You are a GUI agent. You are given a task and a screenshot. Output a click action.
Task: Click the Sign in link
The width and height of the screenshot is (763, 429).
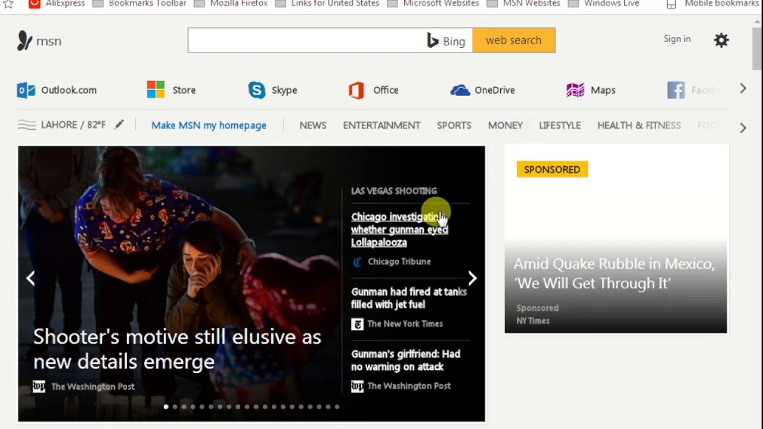(x=677, y=39)
